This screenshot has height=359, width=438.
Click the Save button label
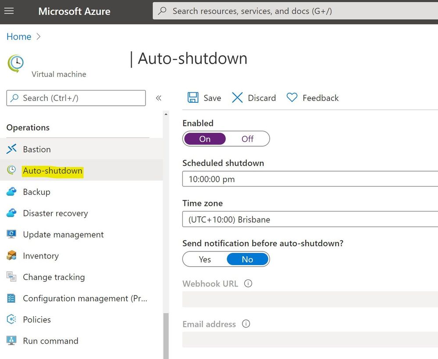pyautogui.click(x=212, y=98)
